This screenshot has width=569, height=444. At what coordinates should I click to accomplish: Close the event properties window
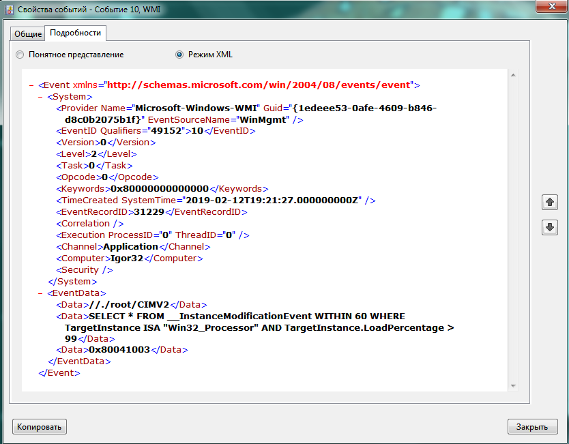[x=551, y=6]
